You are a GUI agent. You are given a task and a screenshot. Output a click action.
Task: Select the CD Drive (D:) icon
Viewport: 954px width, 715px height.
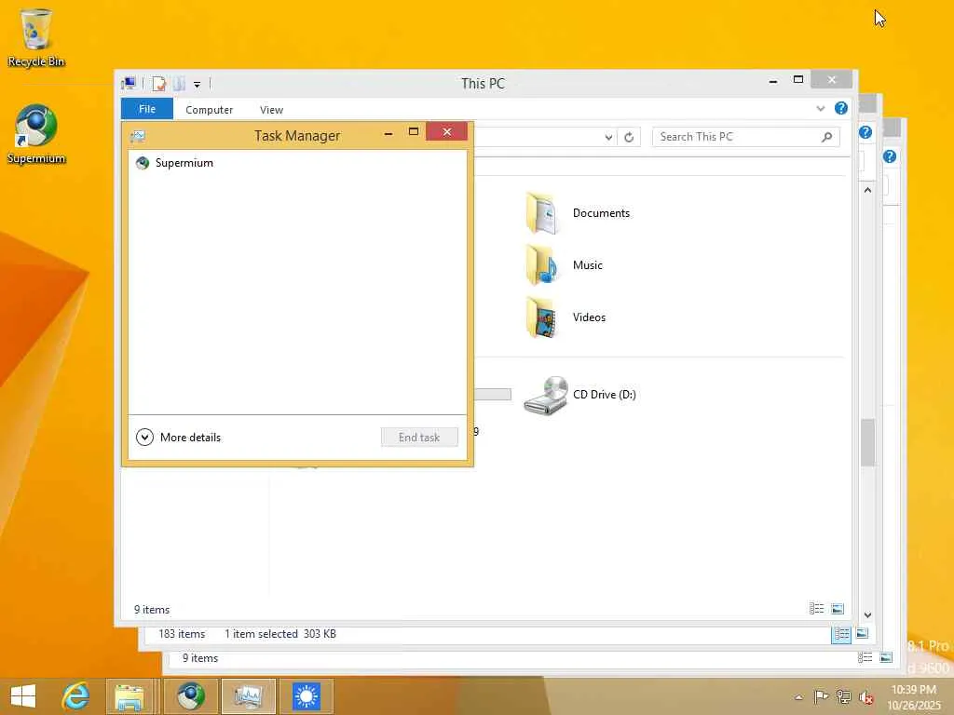click(x=579, y=395)
